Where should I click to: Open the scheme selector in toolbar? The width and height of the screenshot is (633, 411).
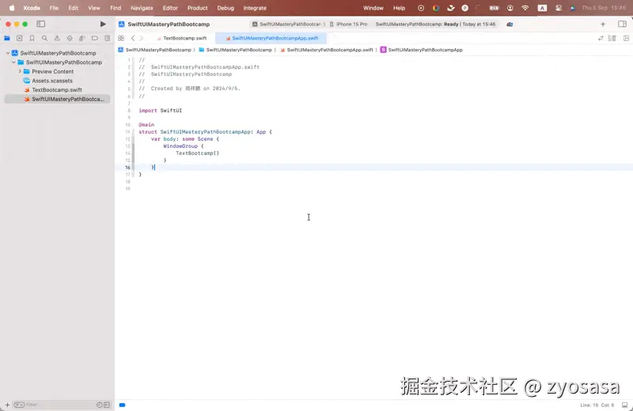pos(289,25)
